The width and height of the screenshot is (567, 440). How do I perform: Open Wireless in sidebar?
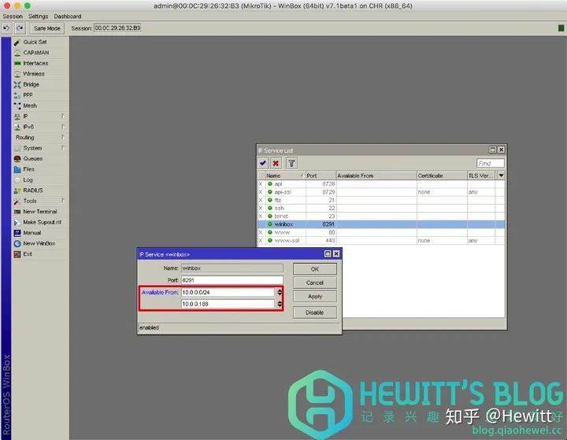pyautogui.click(x=40, y=74)
